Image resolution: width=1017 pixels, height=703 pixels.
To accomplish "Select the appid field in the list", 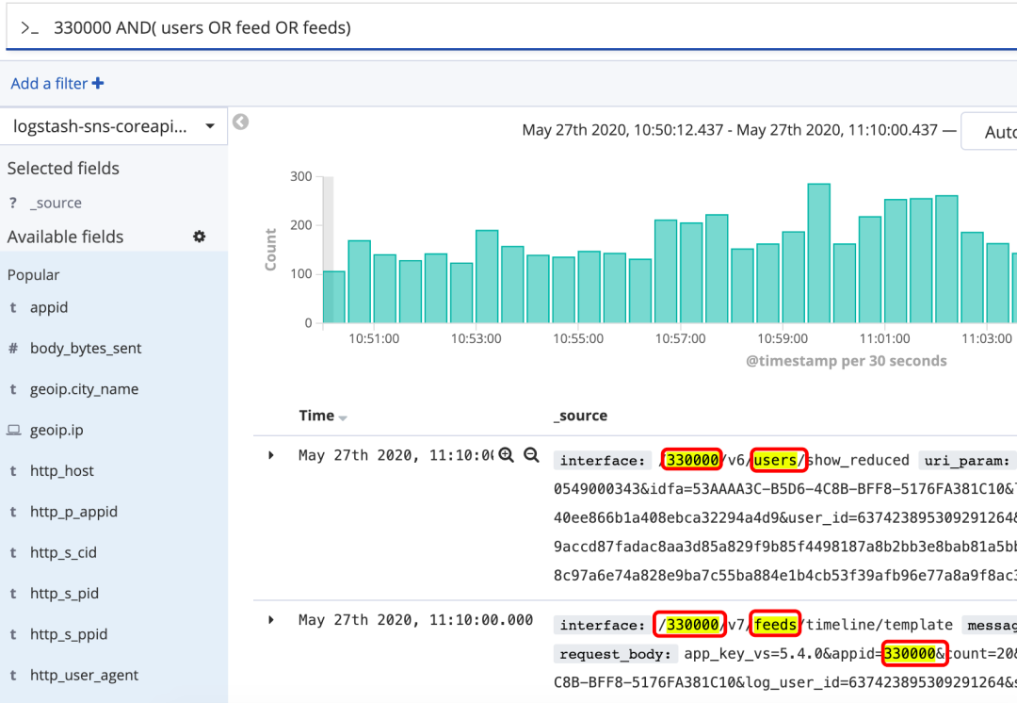I will point(49,307).
